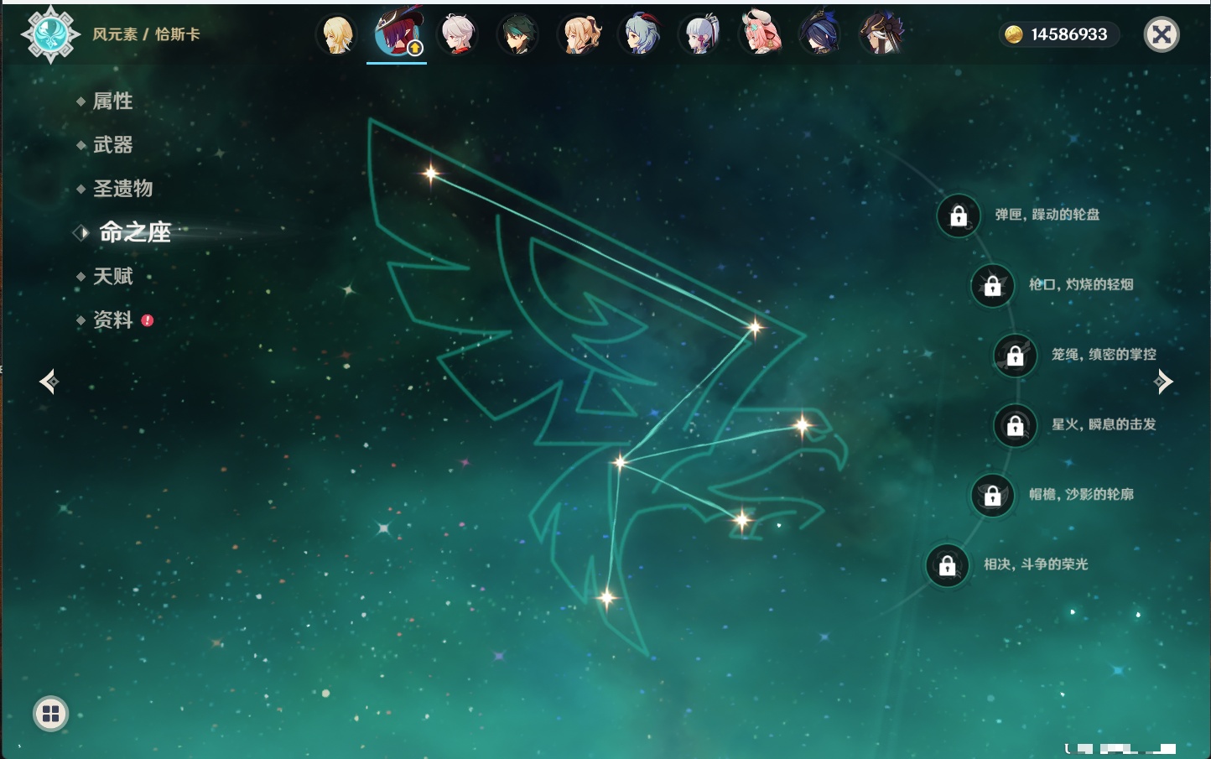Go to previous character with left arrow
The width and height of the screenshot is (1211, 759).
coord(49,382)
